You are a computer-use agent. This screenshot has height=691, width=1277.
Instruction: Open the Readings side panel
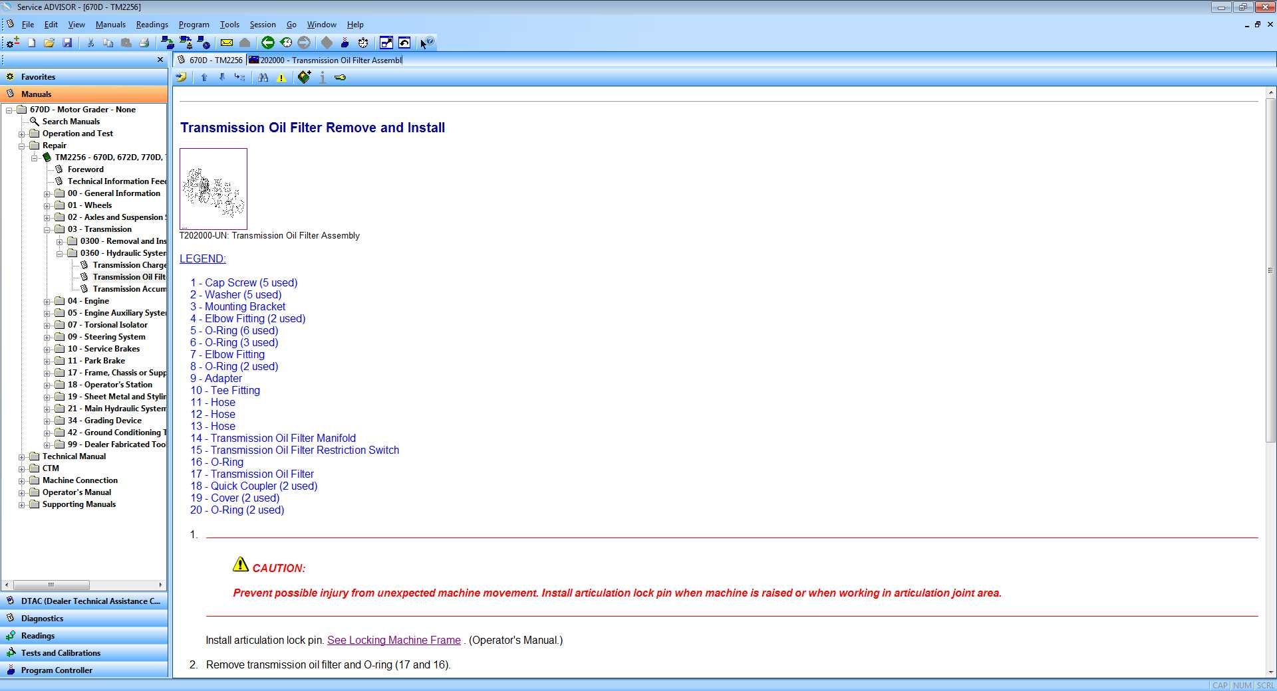coord(84,635)
